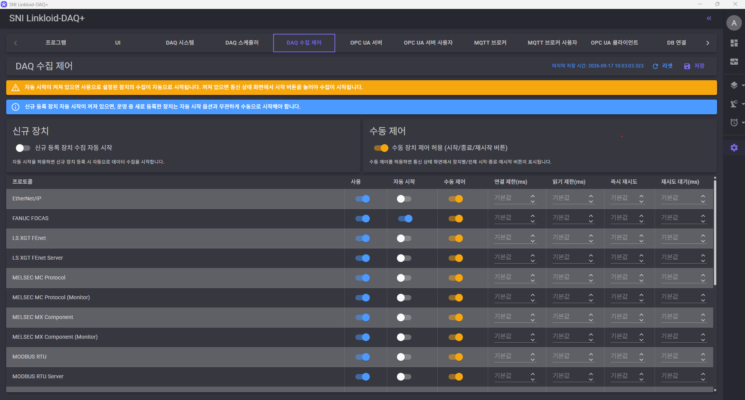
Task: Decrease FANUC FOCAS read limit stepper
Action: (x=591, y=221)
